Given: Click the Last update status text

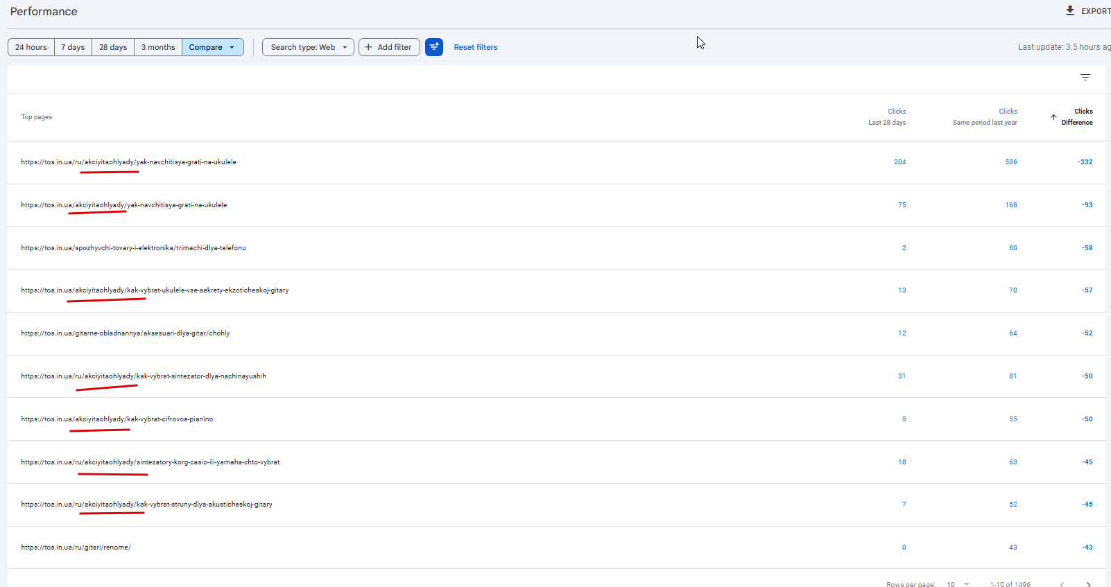Looking at the screenshot, I should (1065, 47).
